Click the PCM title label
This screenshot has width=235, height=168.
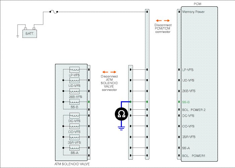coord(197,4)
